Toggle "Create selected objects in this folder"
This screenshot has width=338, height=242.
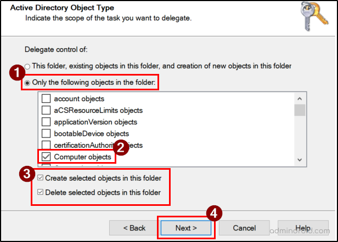pos(41,178)
